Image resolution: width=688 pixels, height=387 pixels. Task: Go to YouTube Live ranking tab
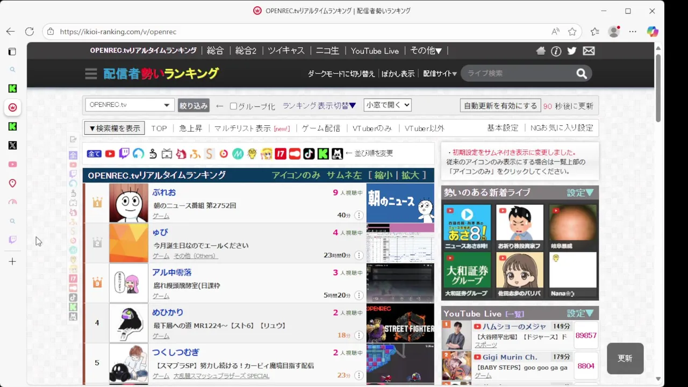375,51
